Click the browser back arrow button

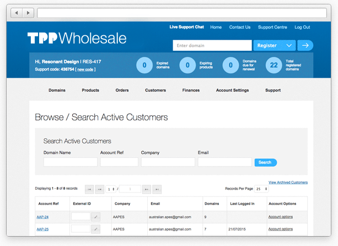point(16,13)
